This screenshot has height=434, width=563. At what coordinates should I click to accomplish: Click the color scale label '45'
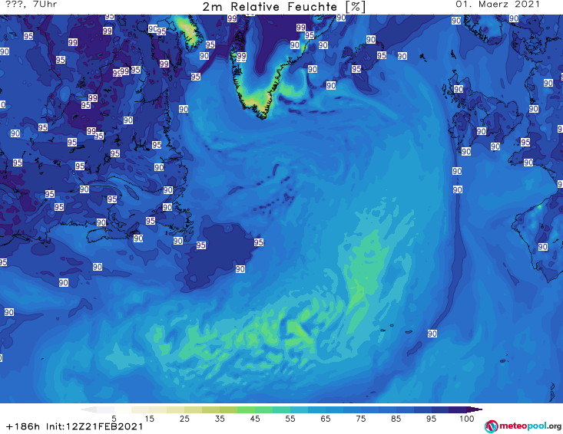click(x=254, y=419)
